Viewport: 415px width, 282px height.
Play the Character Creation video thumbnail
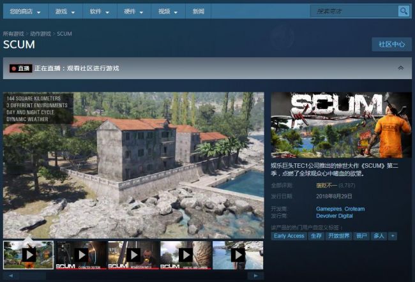(81, 255)
